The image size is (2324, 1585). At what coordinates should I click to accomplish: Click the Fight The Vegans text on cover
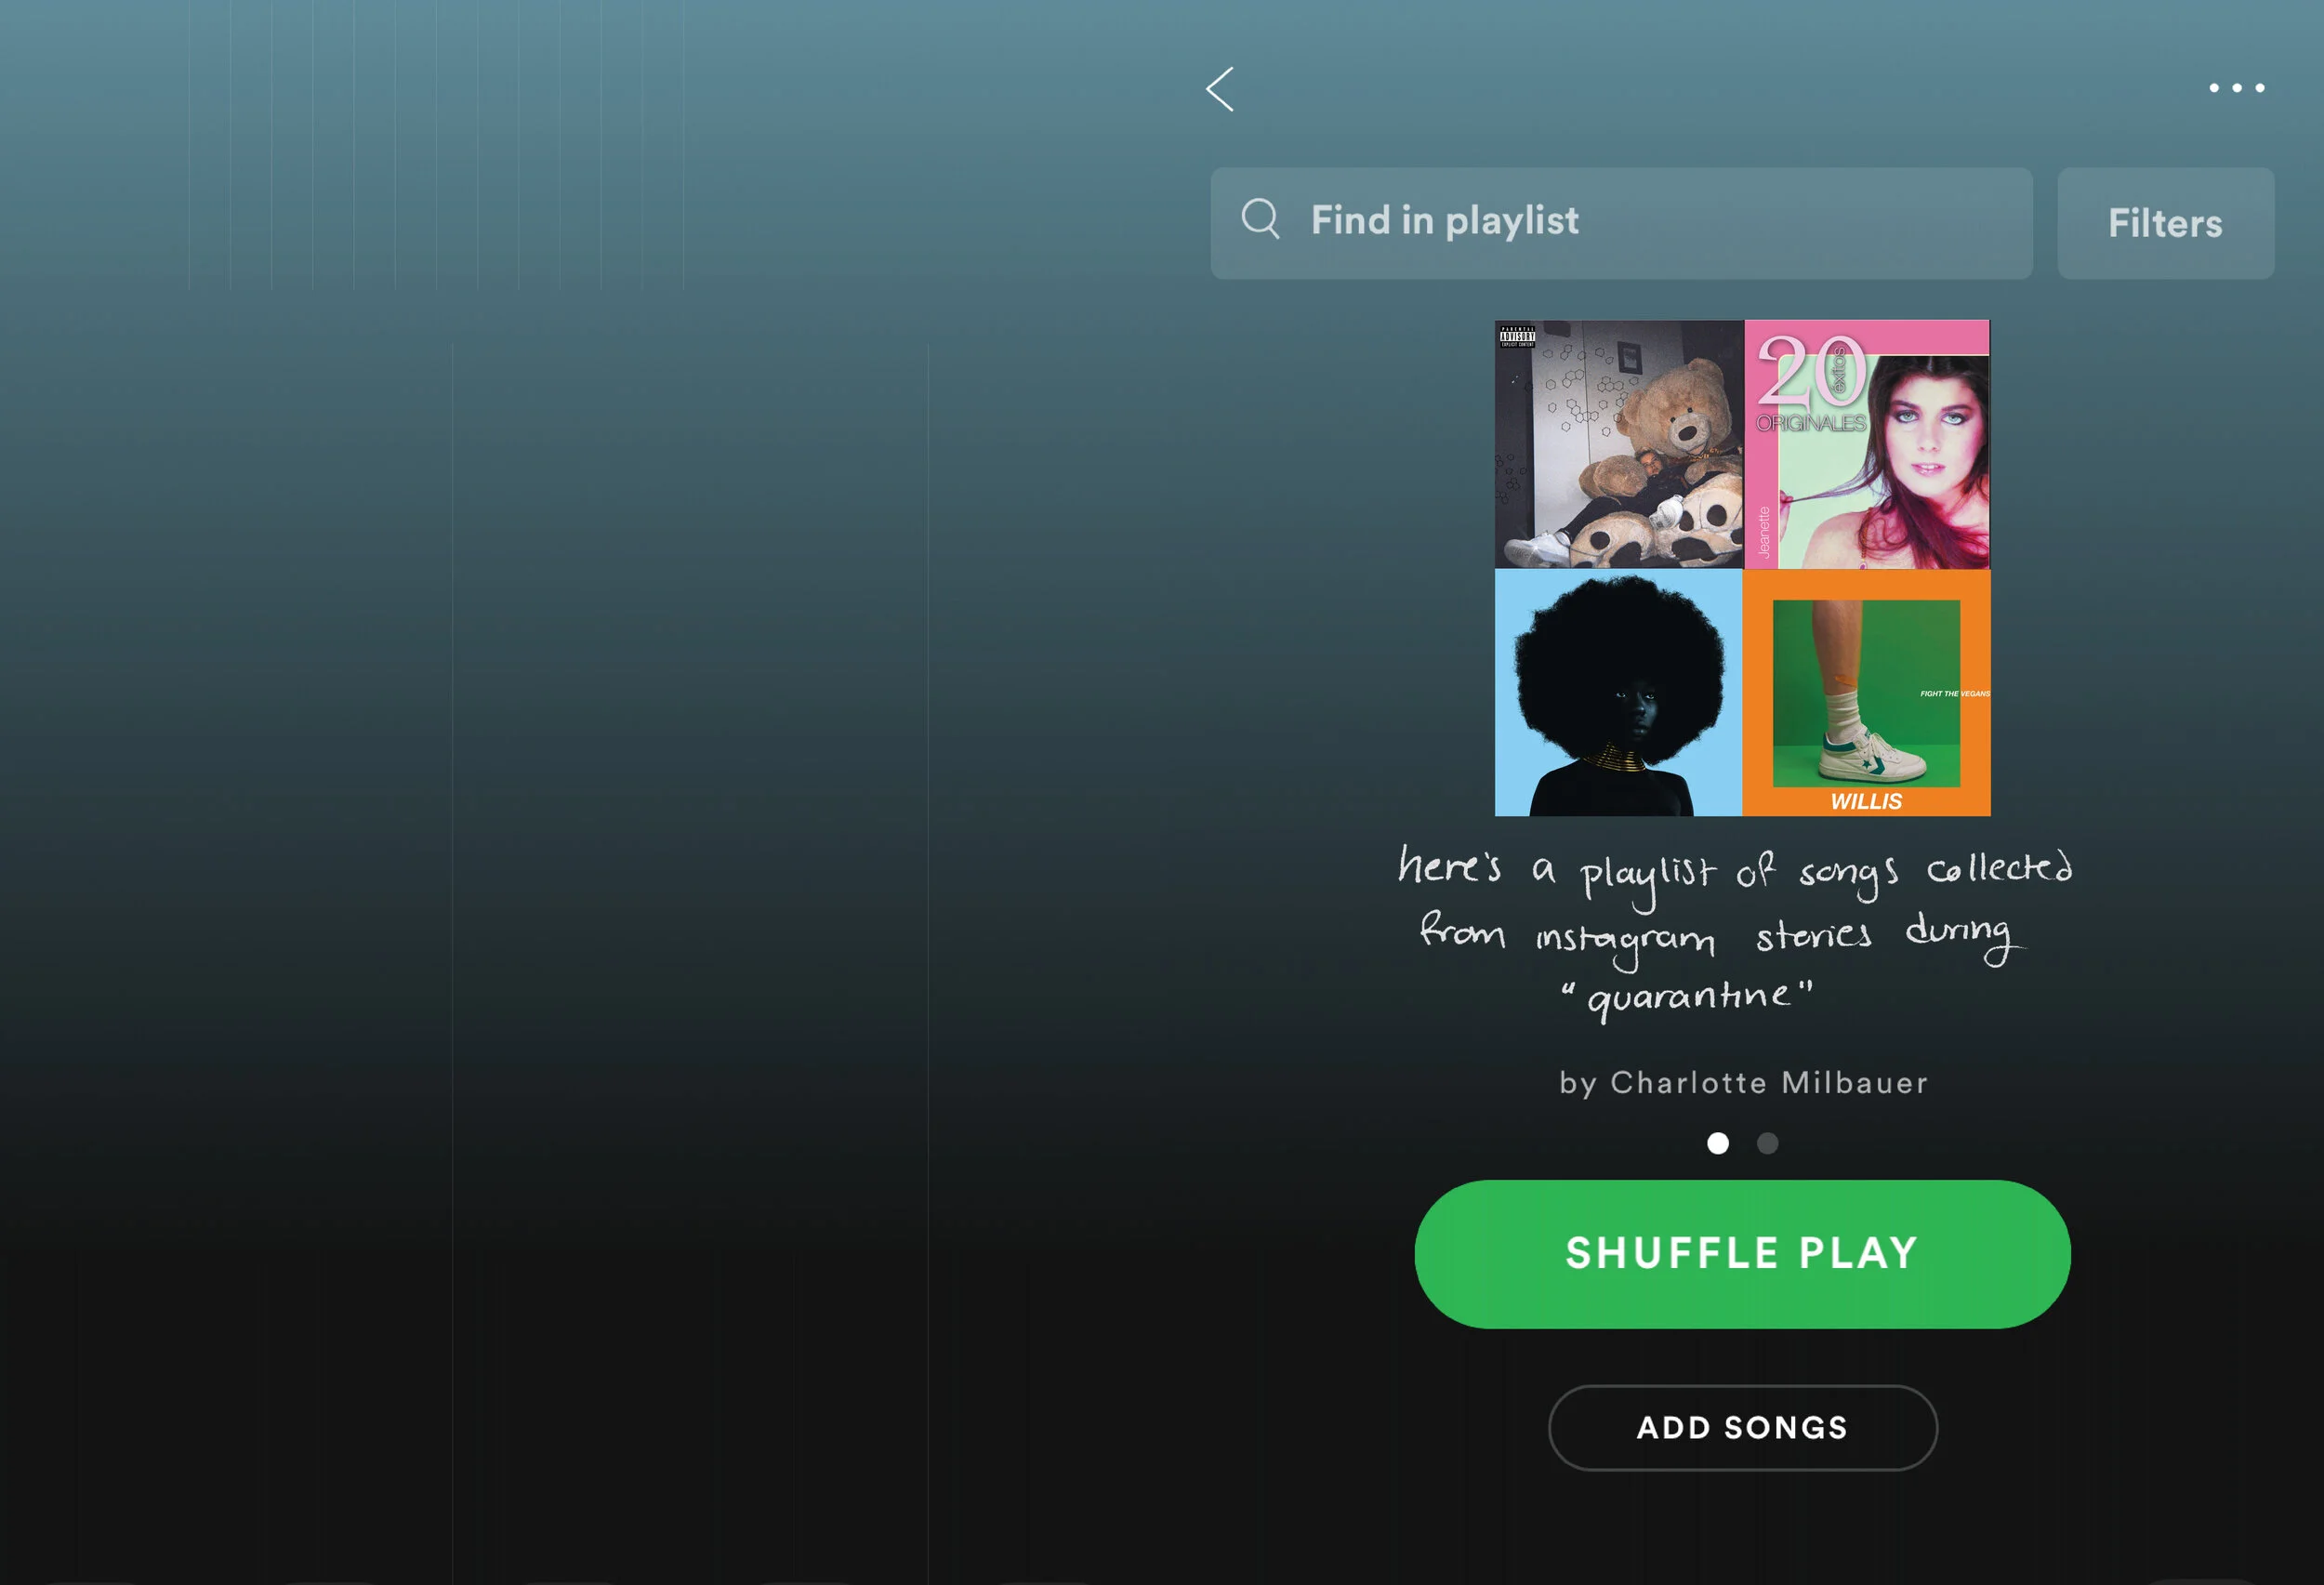pos(1954,693)
